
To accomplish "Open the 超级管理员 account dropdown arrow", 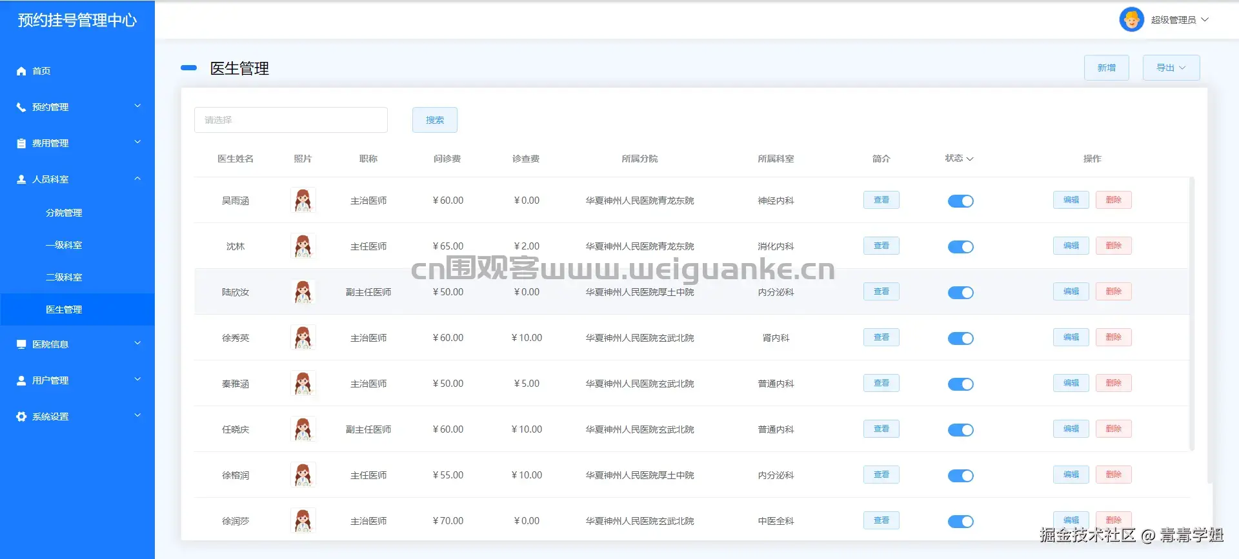I will pos(1205,20).
